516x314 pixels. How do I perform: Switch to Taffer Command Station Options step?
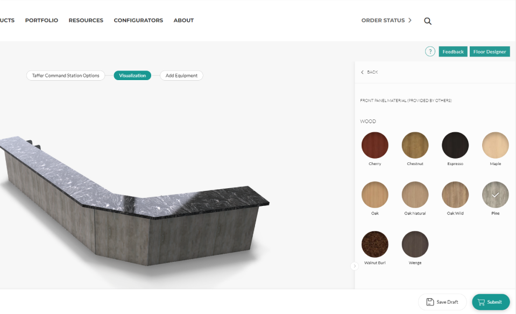[x=66, y=76]
